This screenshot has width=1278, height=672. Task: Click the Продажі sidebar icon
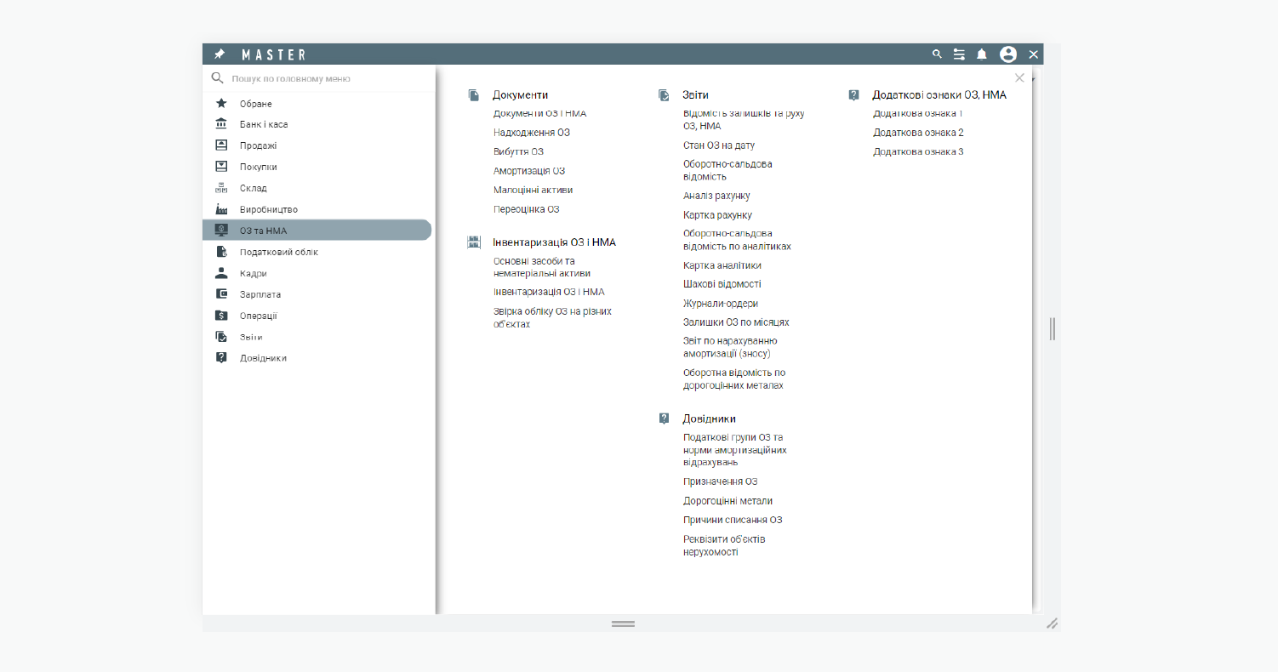(x=221, y=145)
